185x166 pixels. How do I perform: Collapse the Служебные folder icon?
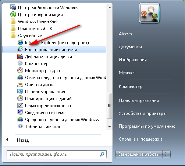click(13, 35)
